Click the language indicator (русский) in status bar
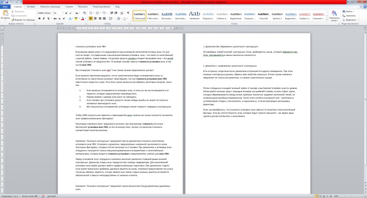The image size is (367, 198). [51, 196]
